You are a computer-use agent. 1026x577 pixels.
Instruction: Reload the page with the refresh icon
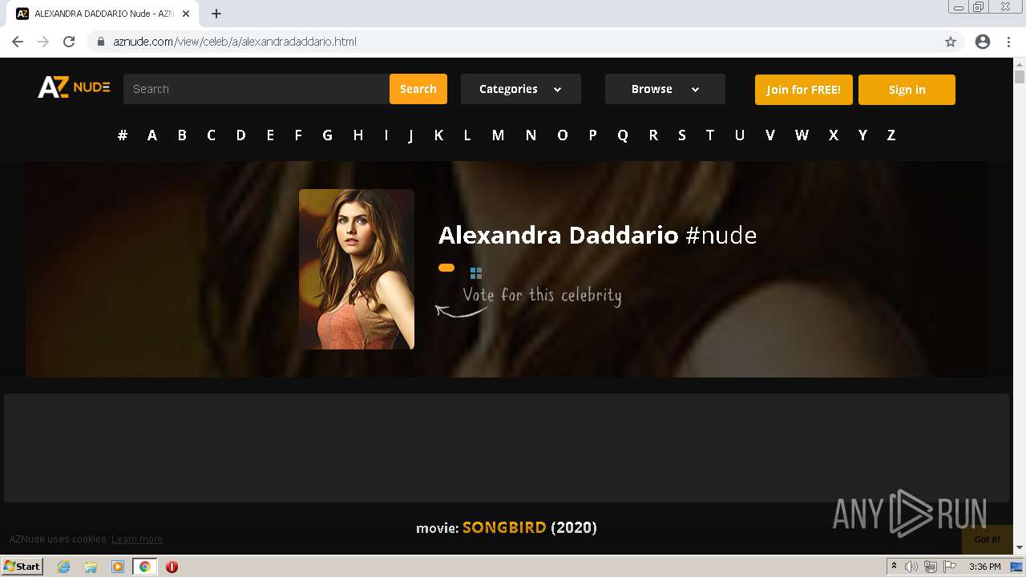69,42
